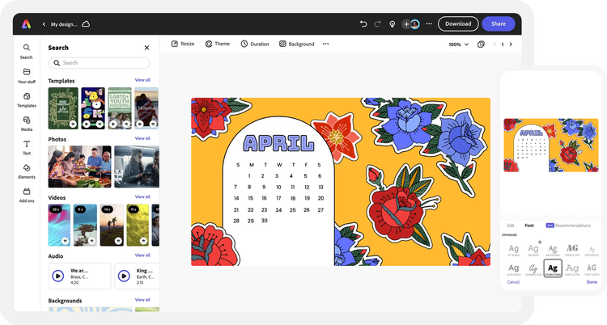
Task: Go to the next page
Action: 511,44
